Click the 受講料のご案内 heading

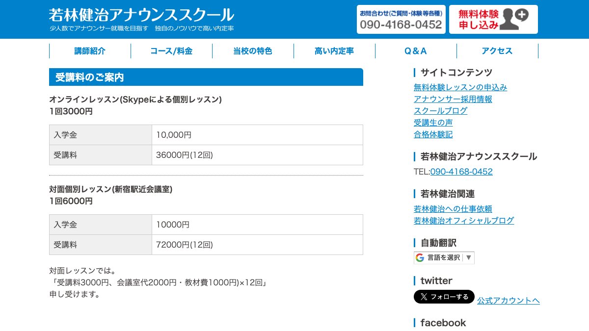206,77
